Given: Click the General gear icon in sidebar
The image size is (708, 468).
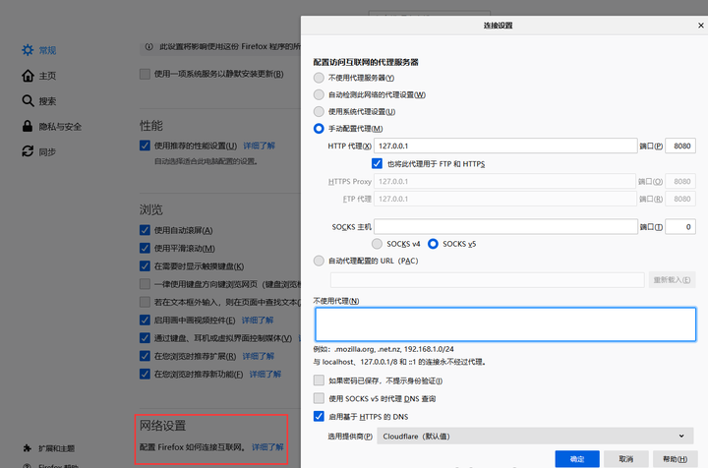Looking at the screenshot, I should pos(28,50).
